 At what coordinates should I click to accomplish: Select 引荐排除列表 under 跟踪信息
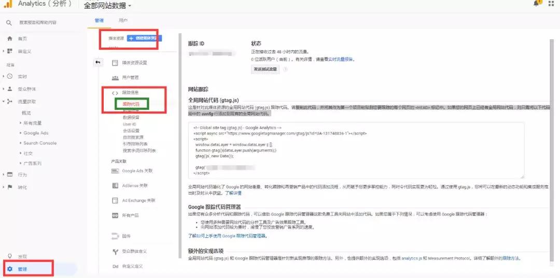[135, 144]
